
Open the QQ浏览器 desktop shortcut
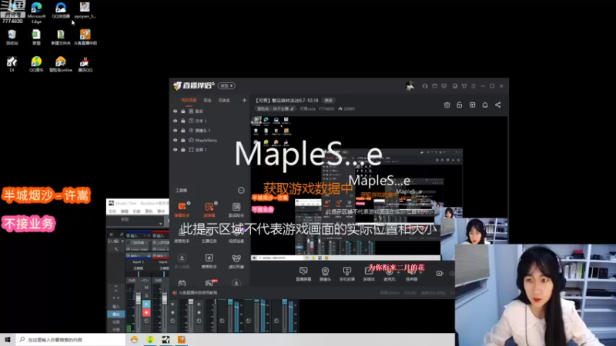pyautogui.click(x=61, y=11)
